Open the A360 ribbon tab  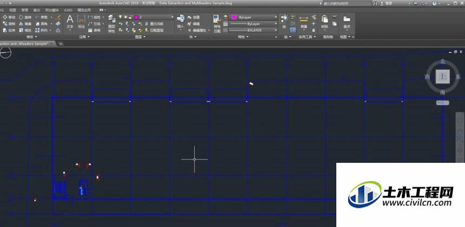click(x=68, y=10)
